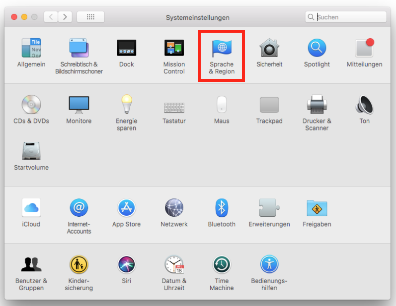Click the magnifier icon in search field
The image size is (396, 306).
coord(311,17)
